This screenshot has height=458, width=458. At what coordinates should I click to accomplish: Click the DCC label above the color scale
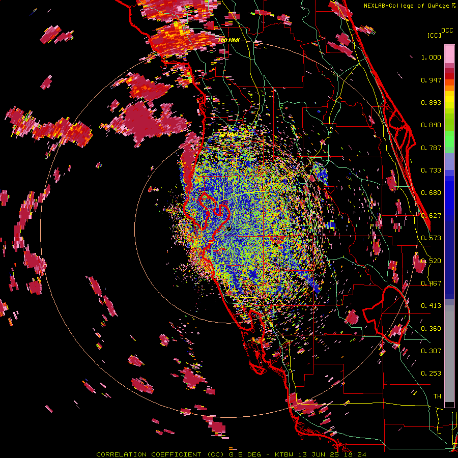click(x=447, y=31)
